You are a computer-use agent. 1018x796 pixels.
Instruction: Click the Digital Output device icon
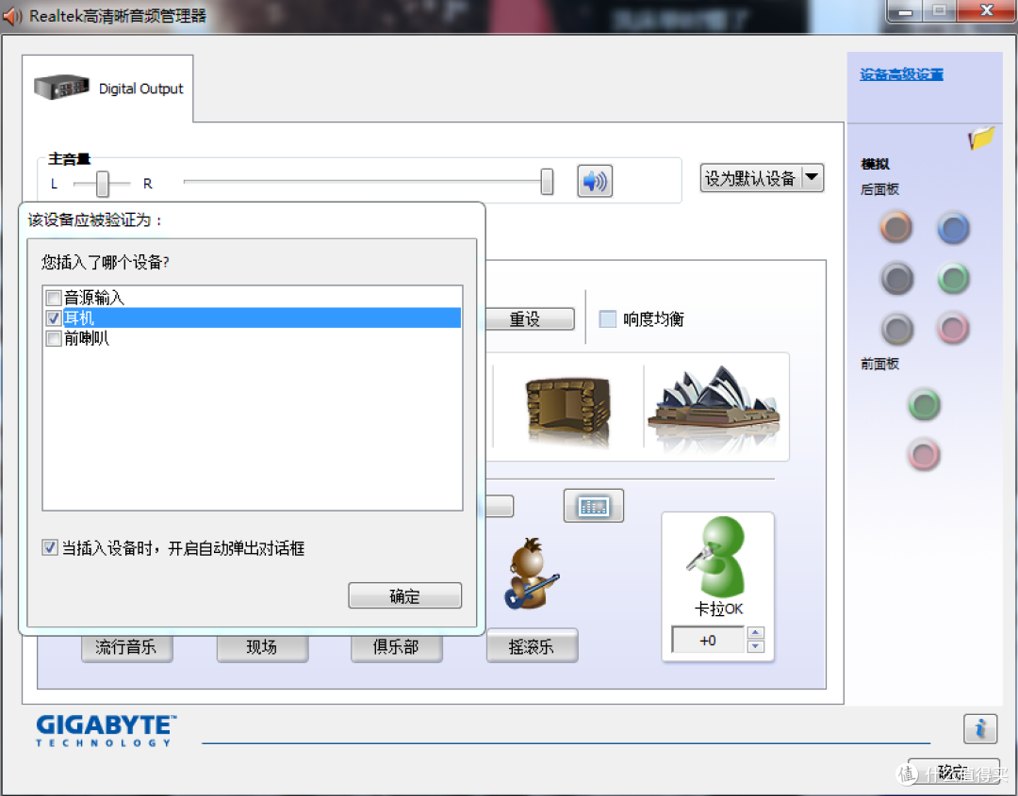click(x=61, y=87)
